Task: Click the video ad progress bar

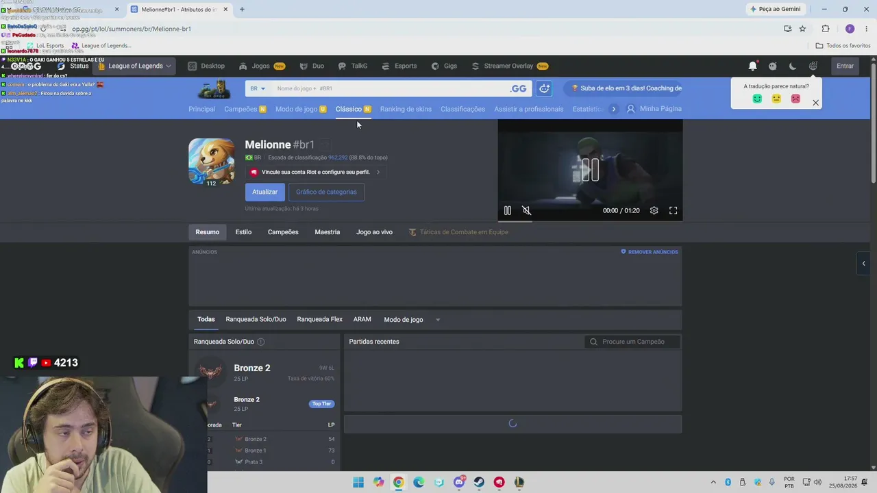Action: (590, 221)
